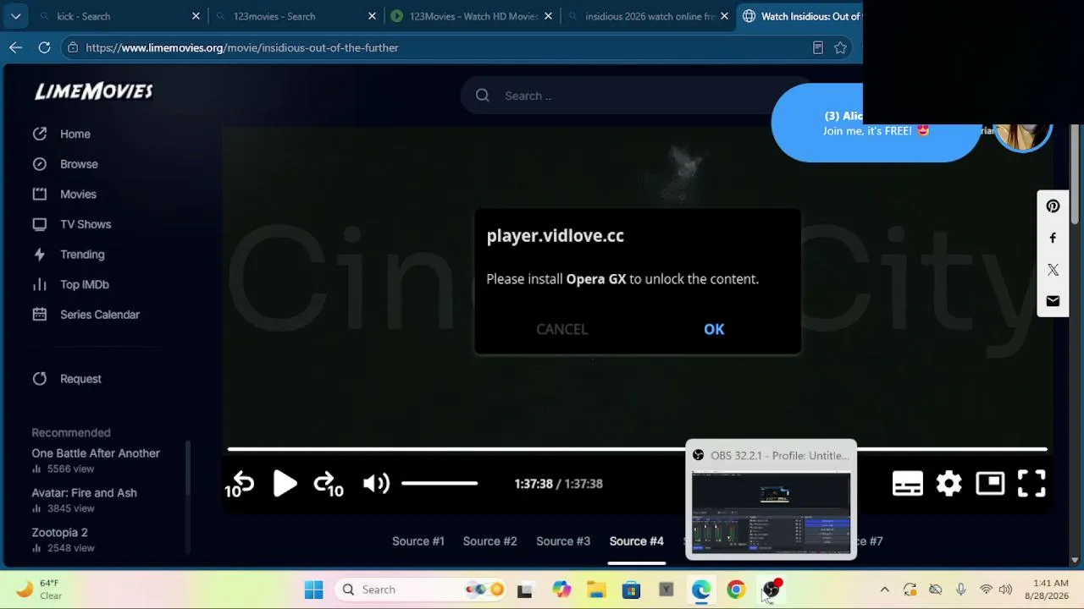Screen dimensions: 1084x609
Task: Switch to the "insidious 2026 watch online" tab
Action: point(646,16)
